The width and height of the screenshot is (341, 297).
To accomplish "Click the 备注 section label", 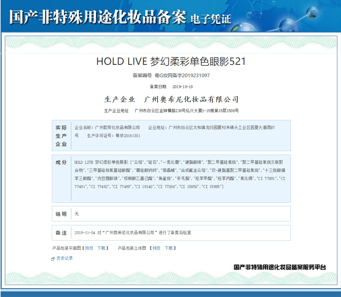I will [x=61, y=233].
